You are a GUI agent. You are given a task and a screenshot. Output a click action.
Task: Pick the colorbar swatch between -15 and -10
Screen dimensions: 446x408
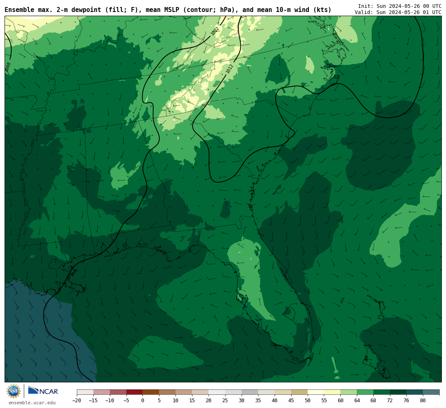pyautogui.click(x=102, y=392)
